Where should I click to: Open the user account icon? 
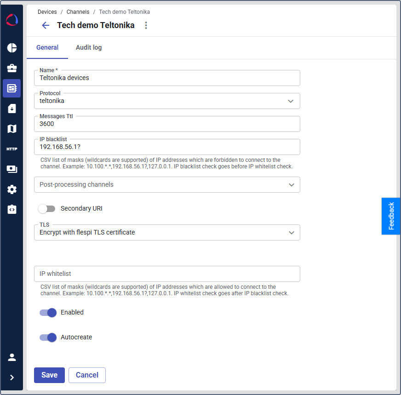point(12,357)
